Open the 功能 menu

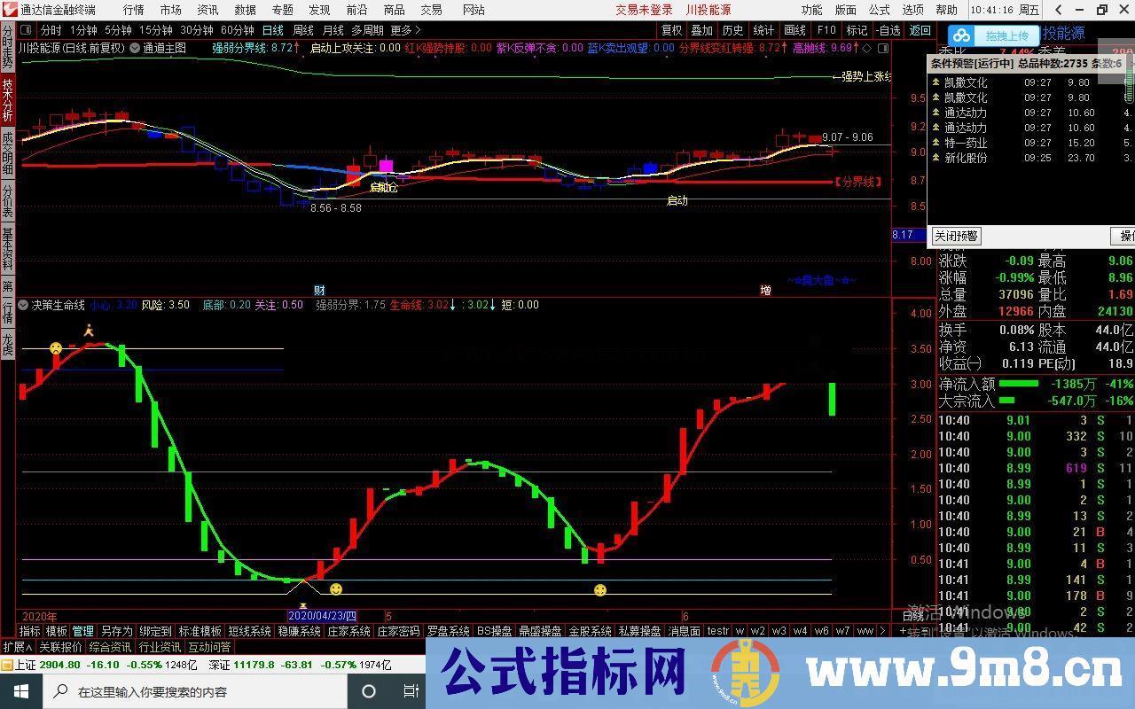[x=810, y=10]
